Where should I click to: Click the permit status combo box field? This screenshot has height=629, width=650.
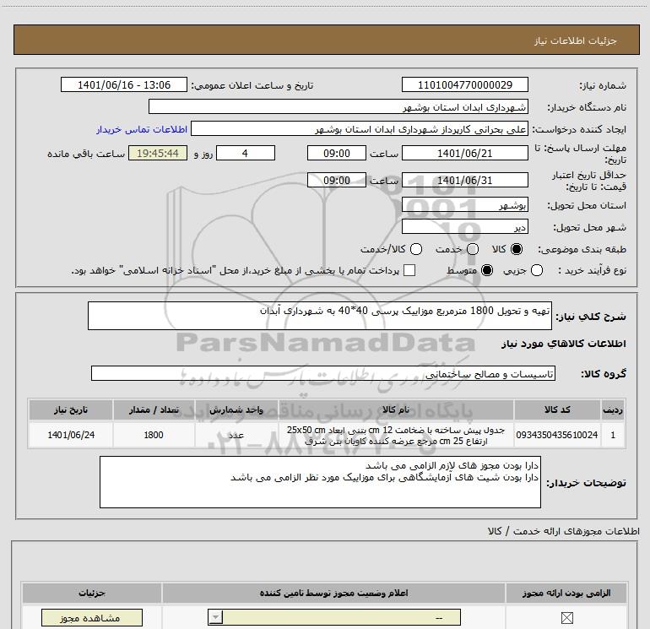[x=334, y=617]
